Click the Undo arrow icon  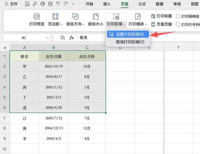[58, 4]
